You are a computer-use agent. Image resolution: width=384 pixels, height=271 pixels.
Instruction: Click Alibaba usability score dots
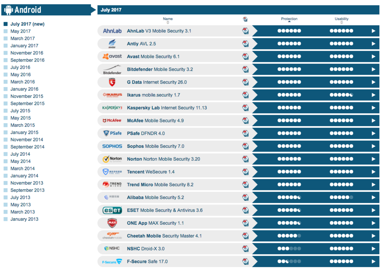click(x=341, y=197)
